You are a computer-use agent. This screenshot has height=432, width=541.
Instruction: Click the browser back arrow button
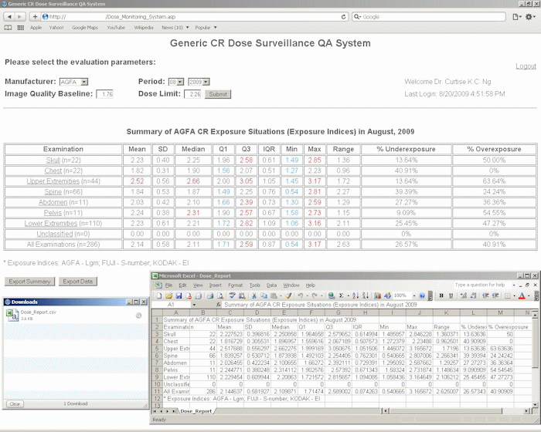point(9,16)
